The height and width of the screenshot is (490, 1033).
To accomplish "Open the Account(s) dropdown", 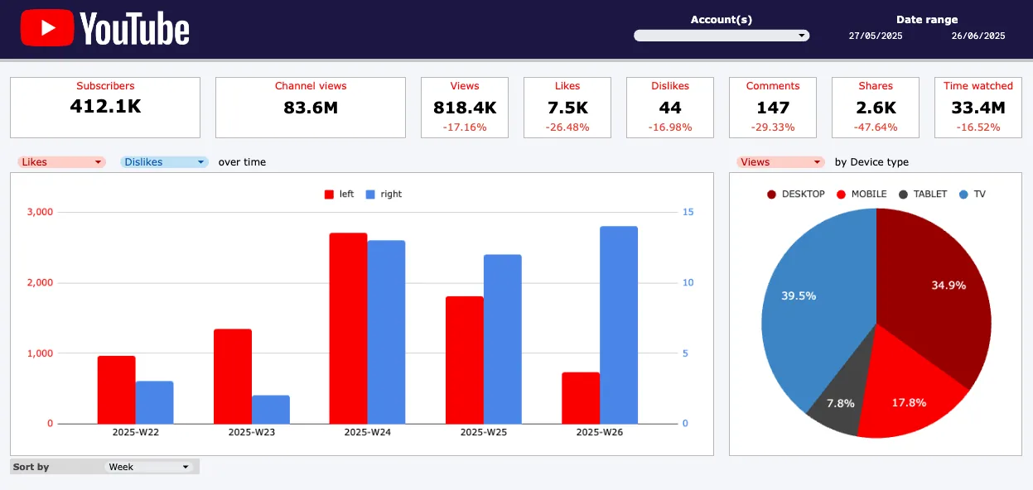I will coord(721,36).
